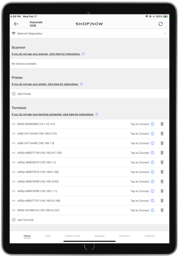The width and height of the screenshot is (180, 256).
Task: Go back using the left arrow icon
Action: (16, 24)
